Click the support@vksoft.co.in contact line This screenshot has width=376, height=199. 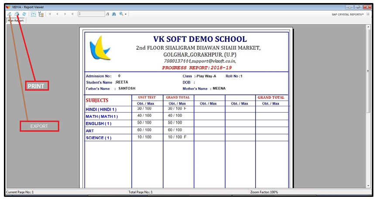[x=200, y=61]
